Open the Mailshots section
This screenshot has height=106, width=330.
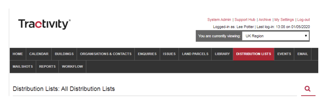[23, 67]
